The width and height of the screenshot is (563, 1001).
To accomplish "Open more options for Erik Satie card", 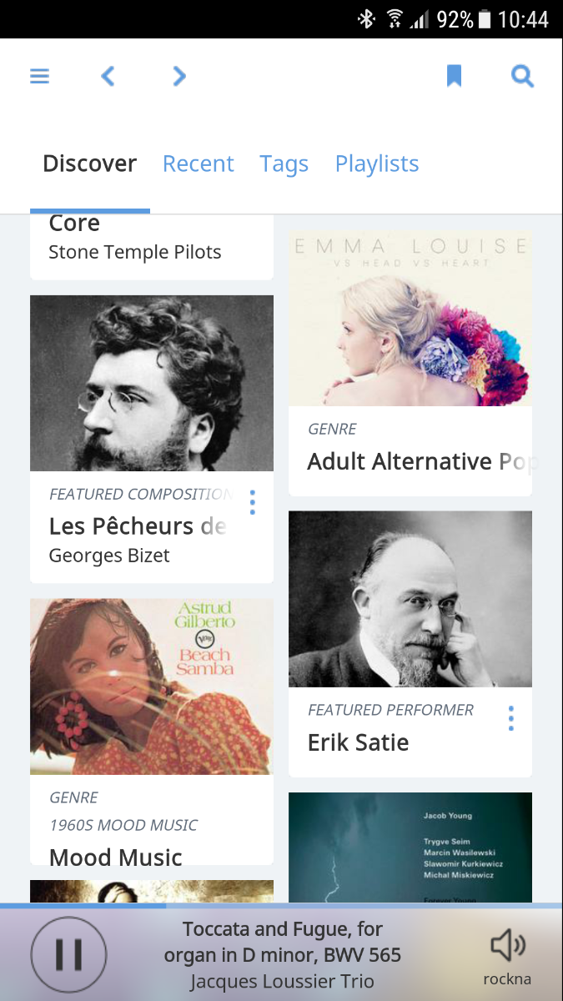I will (510, 718).
